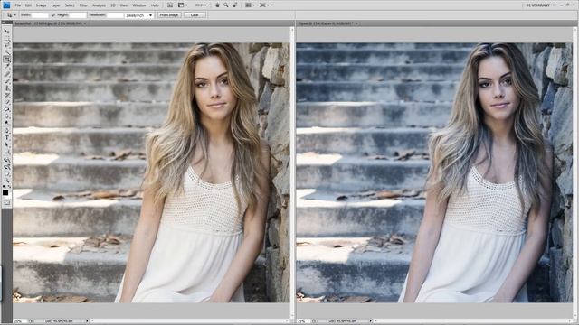Viewport: 579px width, 325px height.
Task: Open the File menu
Action: [x=18, y=5]
